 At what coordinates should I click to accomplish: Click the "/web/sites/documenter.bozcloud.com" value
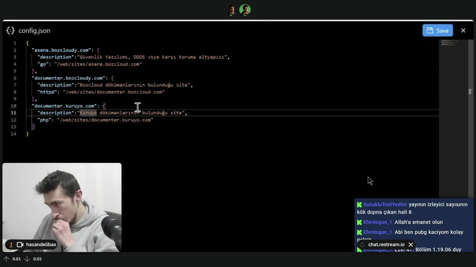[x=113, y=92]
